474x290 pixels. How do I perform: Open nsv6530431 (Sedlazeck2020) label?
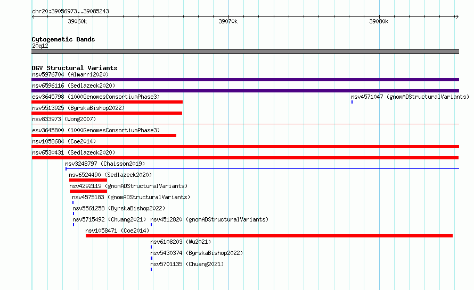pyautogui.click(x=73, y=152)
